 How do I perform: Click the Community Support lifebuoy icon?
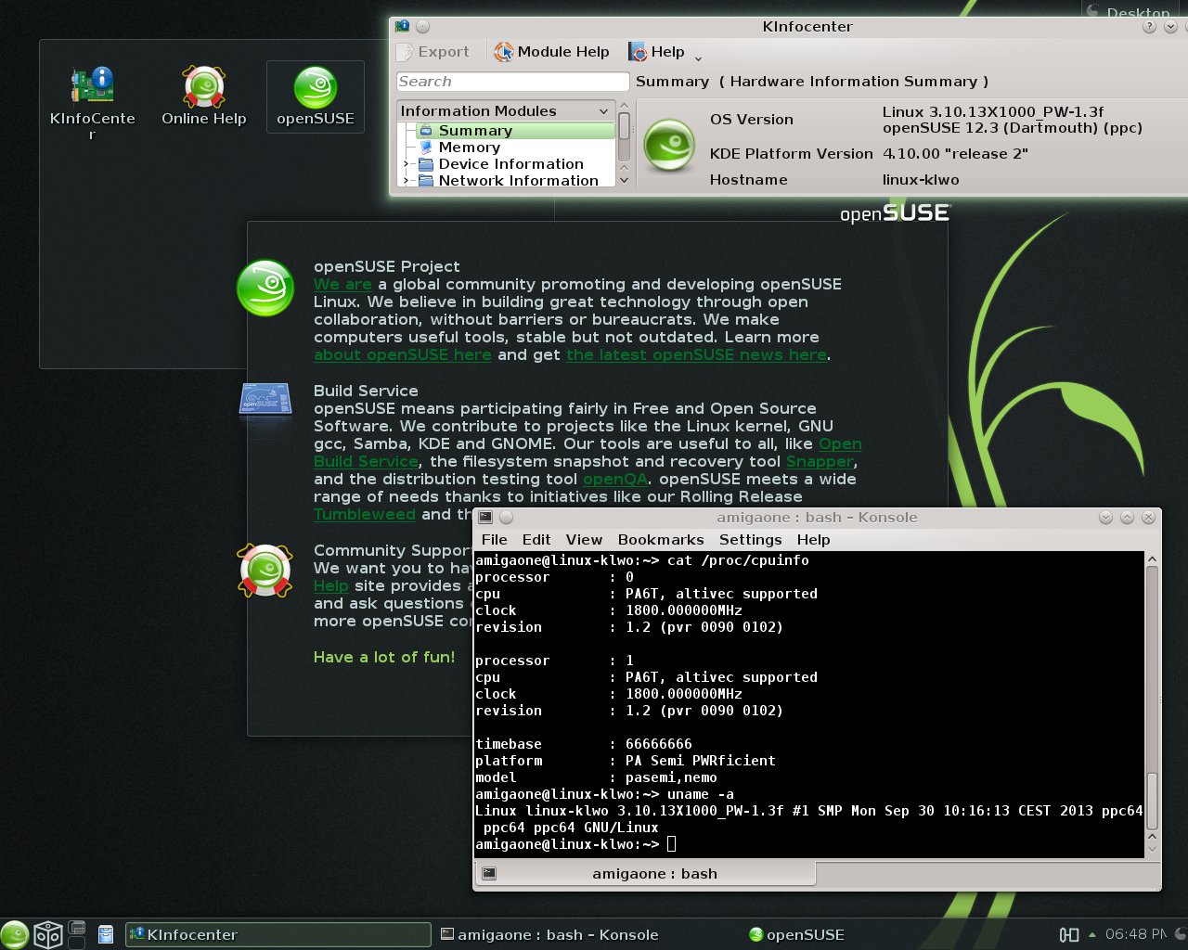(x=265, y=570)
